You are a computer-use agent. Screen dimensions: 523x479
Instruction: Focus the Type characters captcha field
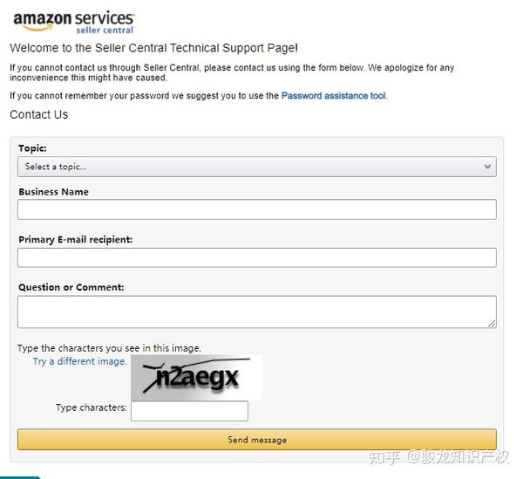point(189,411)
